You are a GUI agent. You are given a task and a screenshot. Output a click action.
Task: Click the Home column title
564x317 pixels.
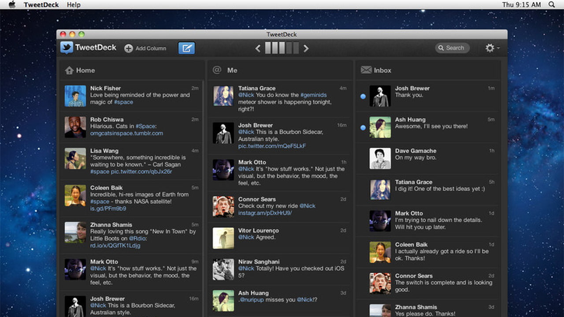coord(85,70)
